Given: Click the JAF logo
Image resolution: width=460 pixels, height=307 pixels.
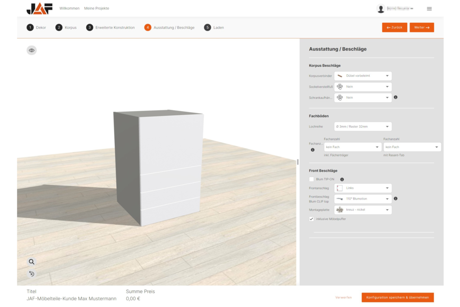Looking at the screenshot, I should point(39,9).
